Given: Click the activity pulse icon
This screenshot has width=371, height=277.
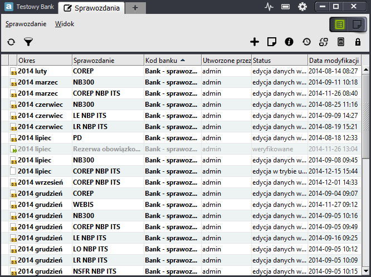Looking at the screenshot, I should pos(269,7).
